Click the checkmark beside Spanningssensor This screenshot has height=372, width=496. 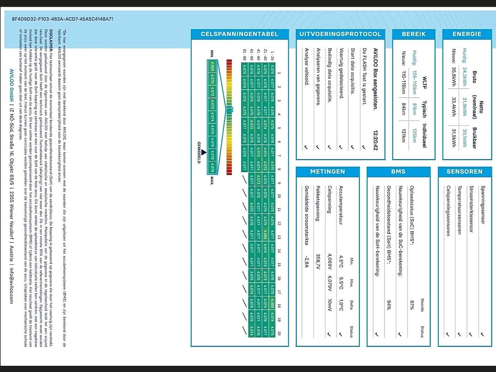[482, 334]
